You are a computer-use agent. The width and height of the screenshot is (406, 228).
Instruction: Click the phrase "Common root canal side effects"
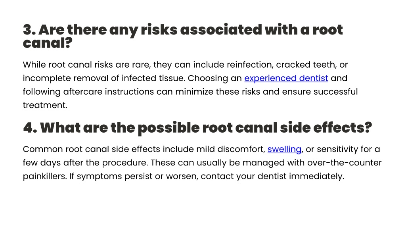92,149
